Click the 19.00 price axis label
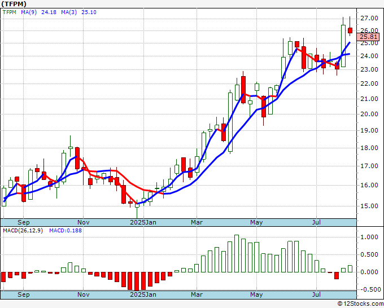 coord(369,130)
